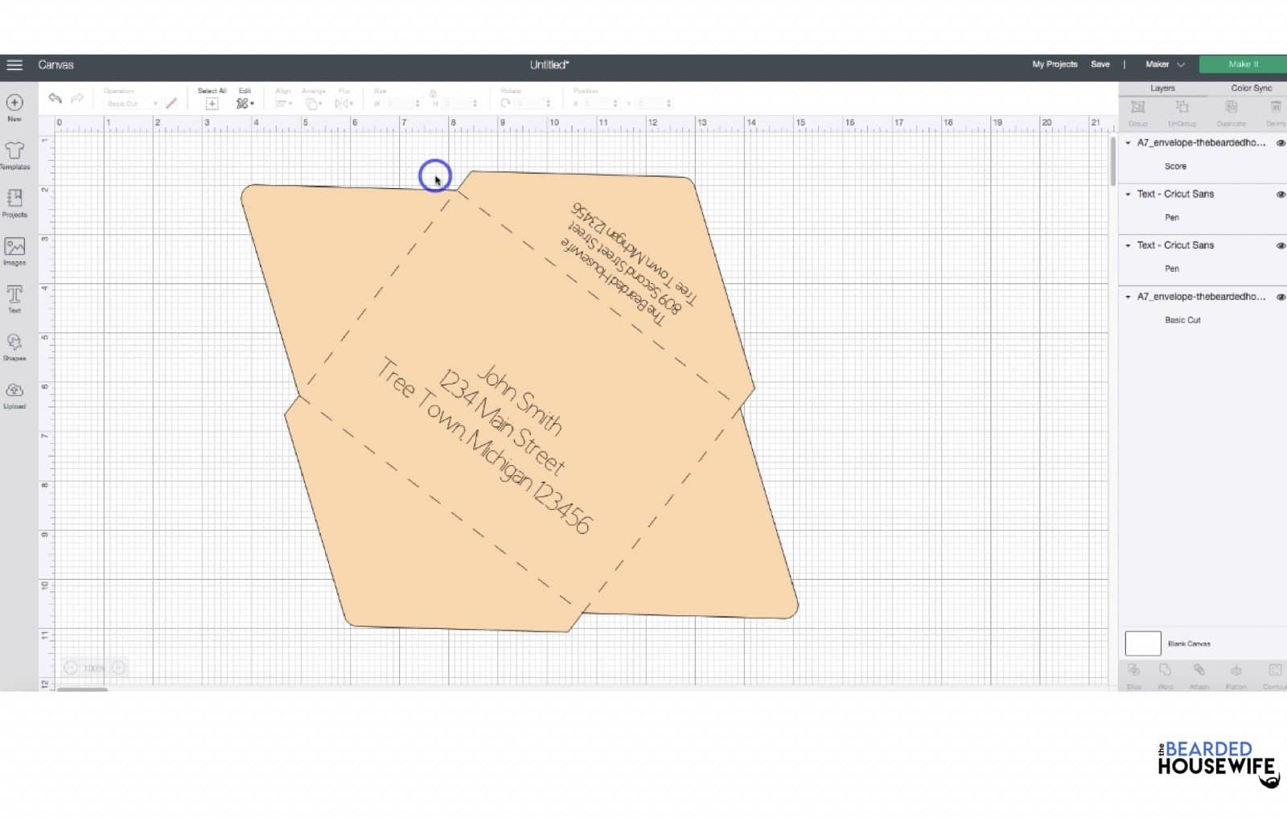Click the green Make It button
Viewport: 1287px width, 818px height.
1242,64
